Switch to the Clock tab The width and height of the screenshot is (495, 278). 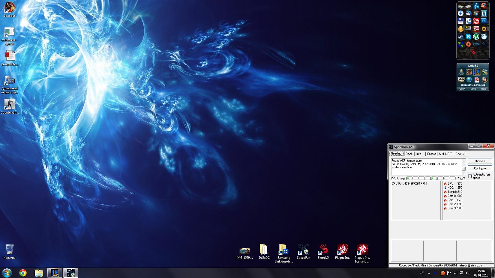(x=409, y=154)
